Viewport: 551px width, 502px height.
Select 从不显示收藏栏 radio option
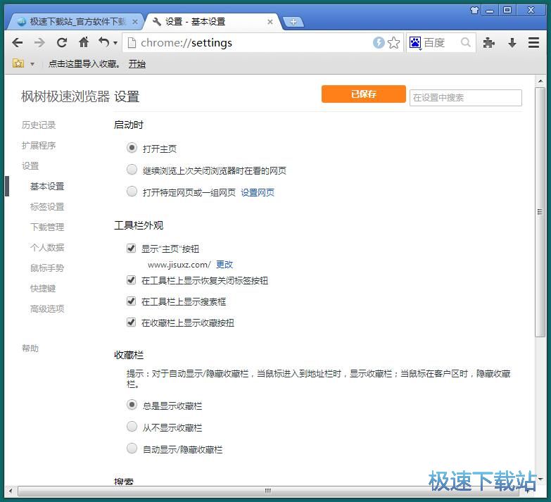(132, 427)
